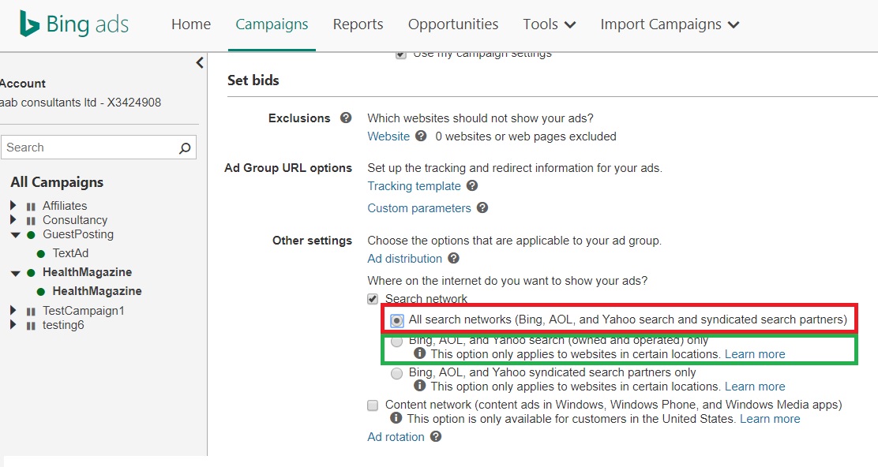The image size is (878, 467).
Task: Click Learn more under owned and operated option
Action: [755, 354]
